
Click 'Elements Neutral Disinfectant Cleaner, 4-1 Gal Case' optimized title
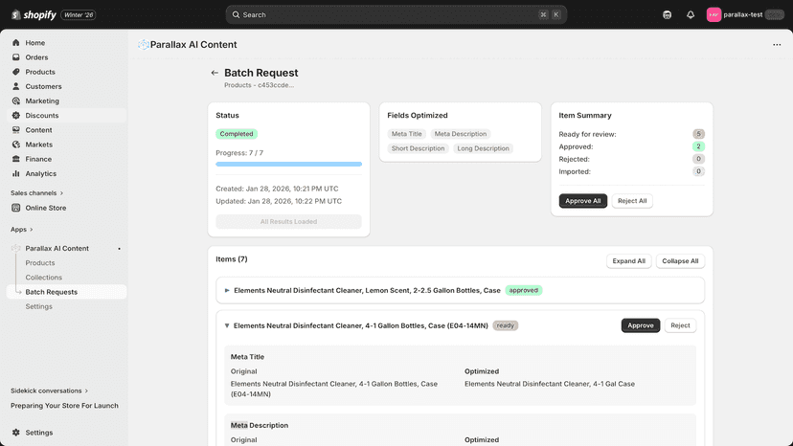click(x=550, y=384)
